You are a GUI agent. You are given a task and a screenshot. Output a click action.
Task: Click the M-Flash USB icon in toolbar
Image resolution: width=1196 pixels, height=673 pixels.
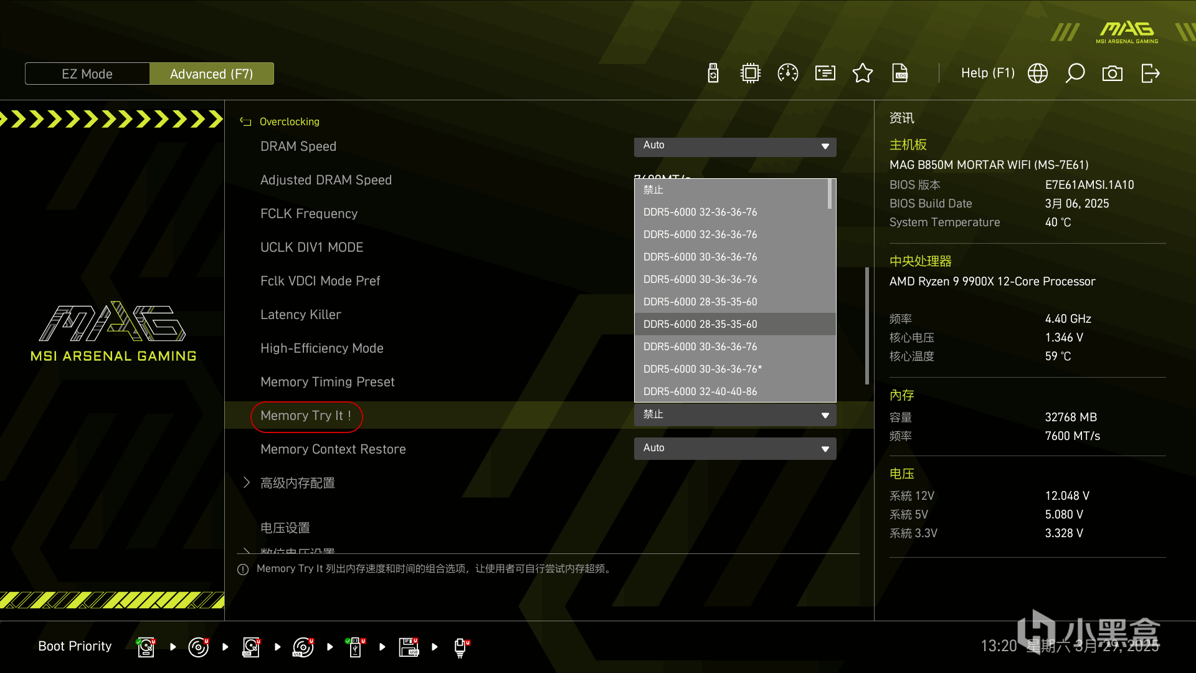[x=713, y=74]
